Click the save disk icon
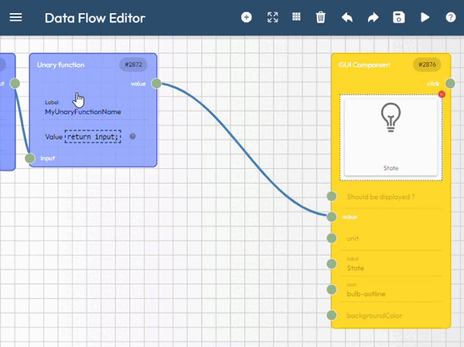464x347 pixels. (398, 17)
